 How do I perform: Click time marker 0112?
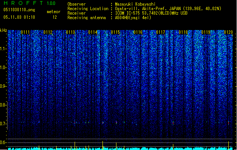click(48, 32)
